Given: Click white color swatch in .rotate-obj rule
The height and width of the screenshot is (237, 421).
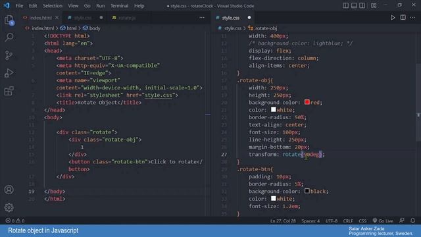Looking at the screenshot, I should [274, 110].
